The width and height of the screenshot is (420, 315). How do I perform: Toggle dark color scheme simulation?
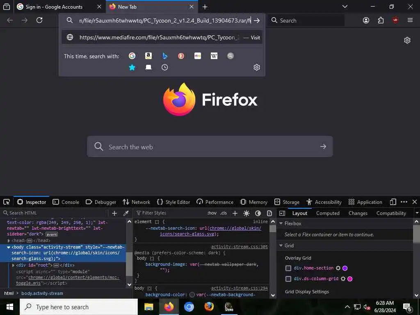[x=258, y=213]
